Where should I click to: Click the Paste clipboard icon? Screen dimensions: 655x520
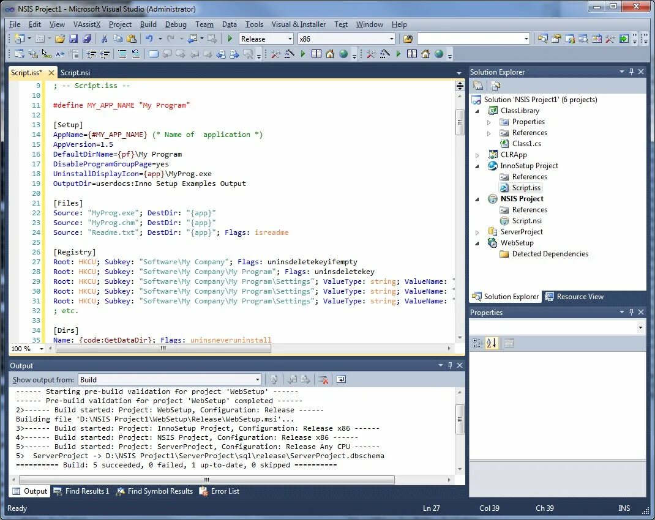tap(131, 39)
